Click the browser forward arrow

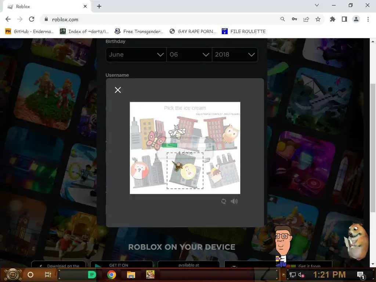tap(20, 19)
